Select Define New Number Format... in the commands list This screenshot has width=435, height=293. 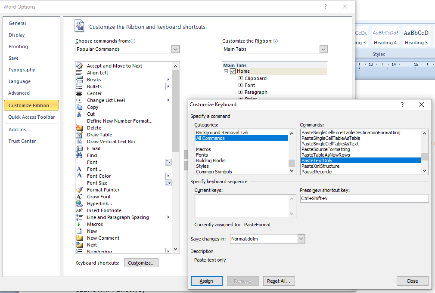click(120, 121)
